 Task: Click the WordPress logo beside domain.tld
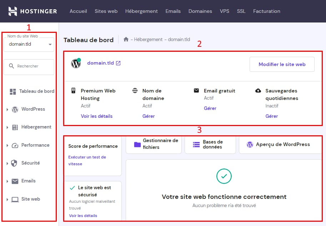tap(76, 64)
